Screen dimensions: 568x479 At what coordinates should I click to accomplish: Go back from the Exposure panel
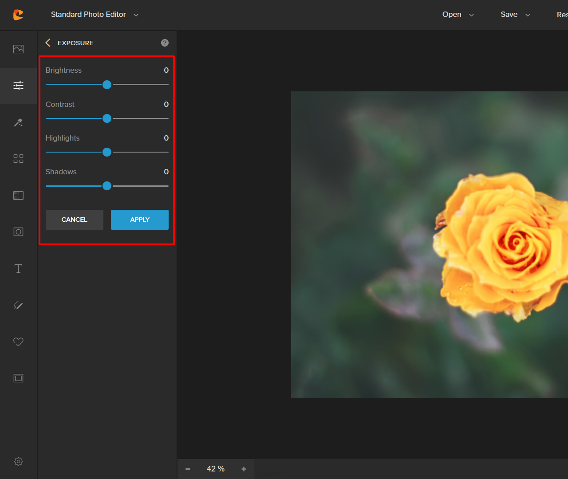click(48, 43)
